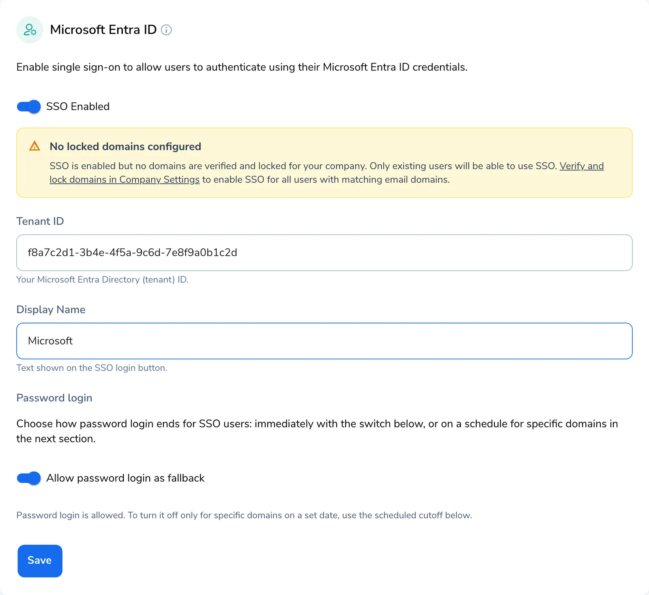Click the 'Enable single sign-on' description text
649x595 pixels.
pyautogui.click(x=242, y=67)
